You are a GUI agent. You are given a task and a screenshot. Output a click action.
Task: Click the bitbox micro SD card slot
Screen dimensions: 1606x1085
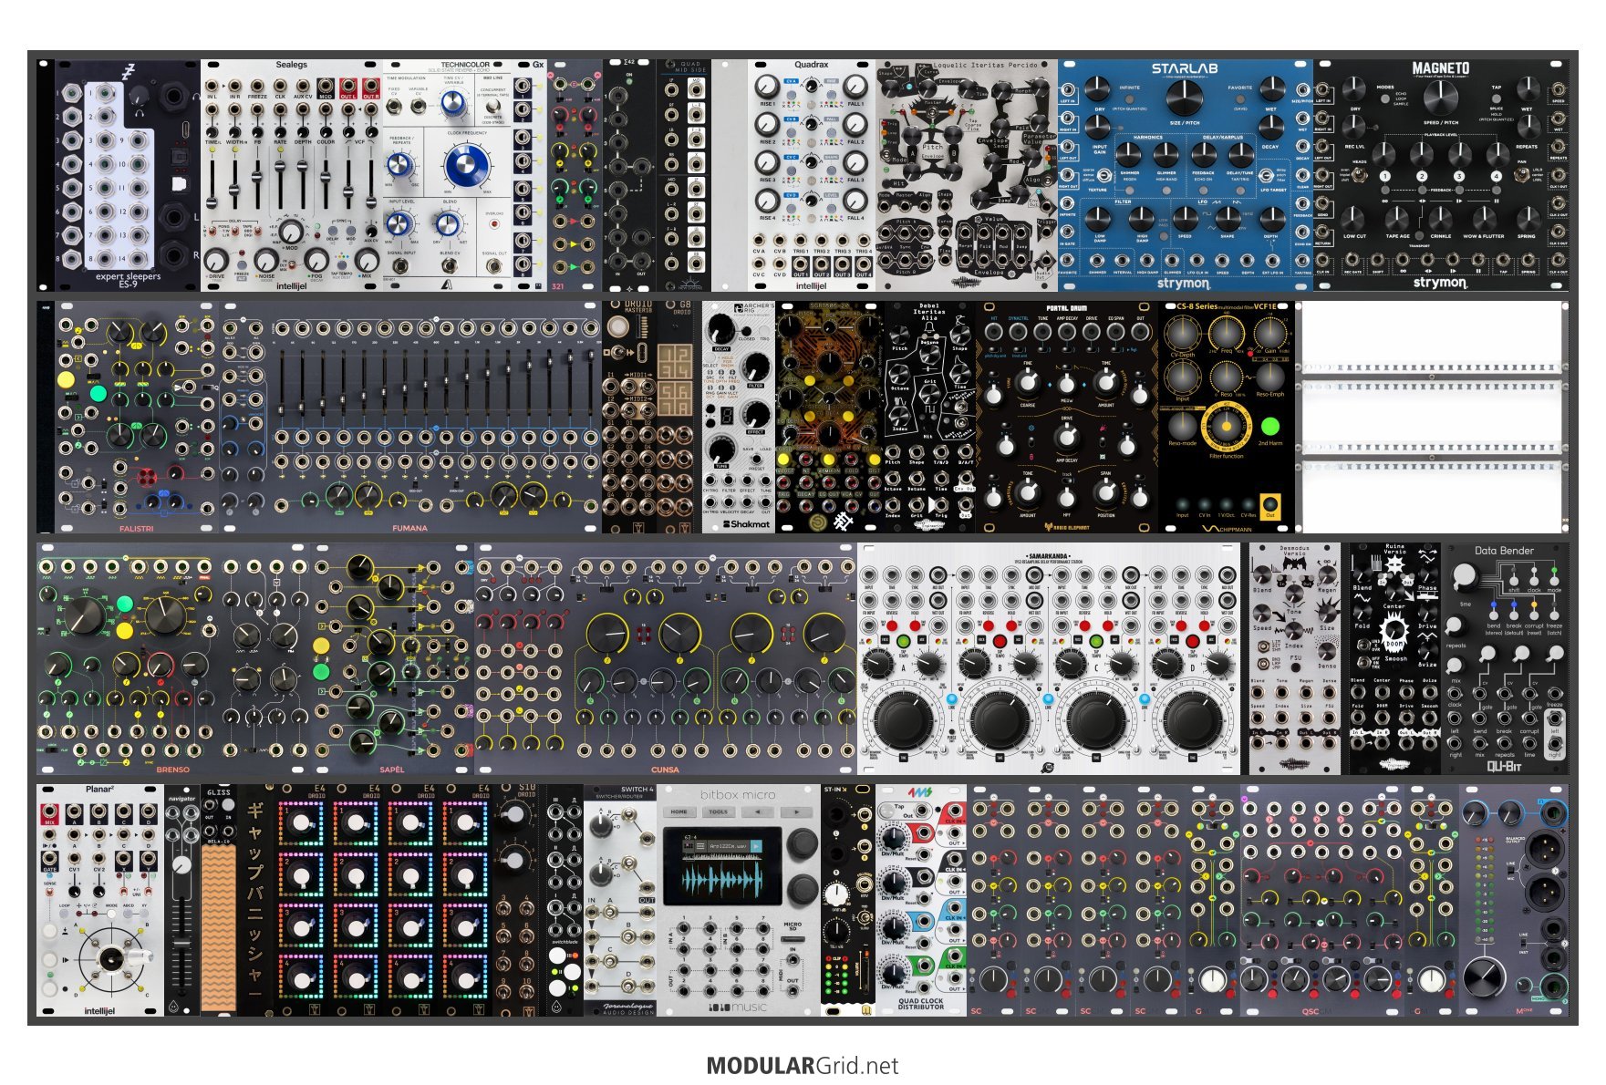click(x=793, y=939)
